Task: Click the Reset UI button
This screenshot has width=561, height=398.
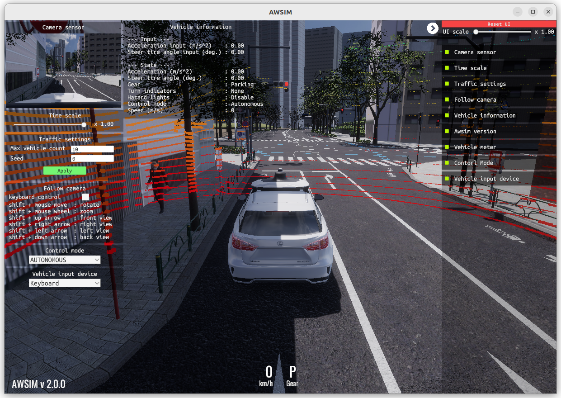Action: (x=499, y=24)
